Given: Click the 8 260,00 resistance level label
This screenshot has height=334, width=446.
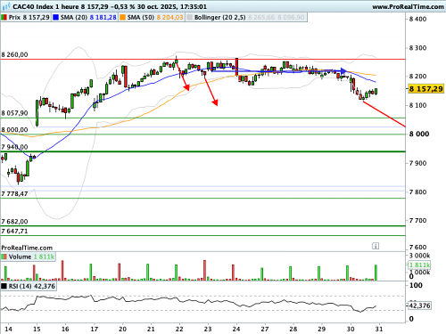Looking at the screenshot, I should 14,54.
